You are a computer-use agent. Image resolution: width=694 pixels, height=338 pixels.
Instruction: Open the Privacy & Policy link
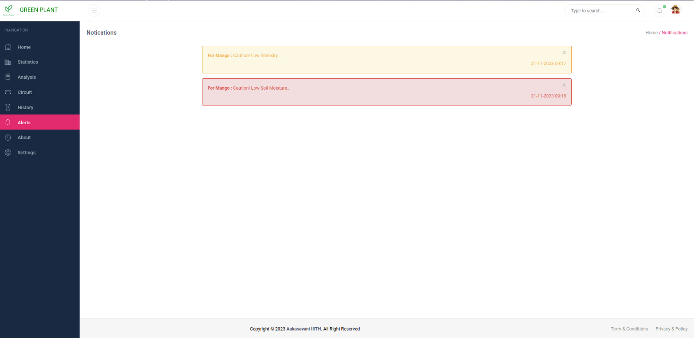(x=671, y=329)
